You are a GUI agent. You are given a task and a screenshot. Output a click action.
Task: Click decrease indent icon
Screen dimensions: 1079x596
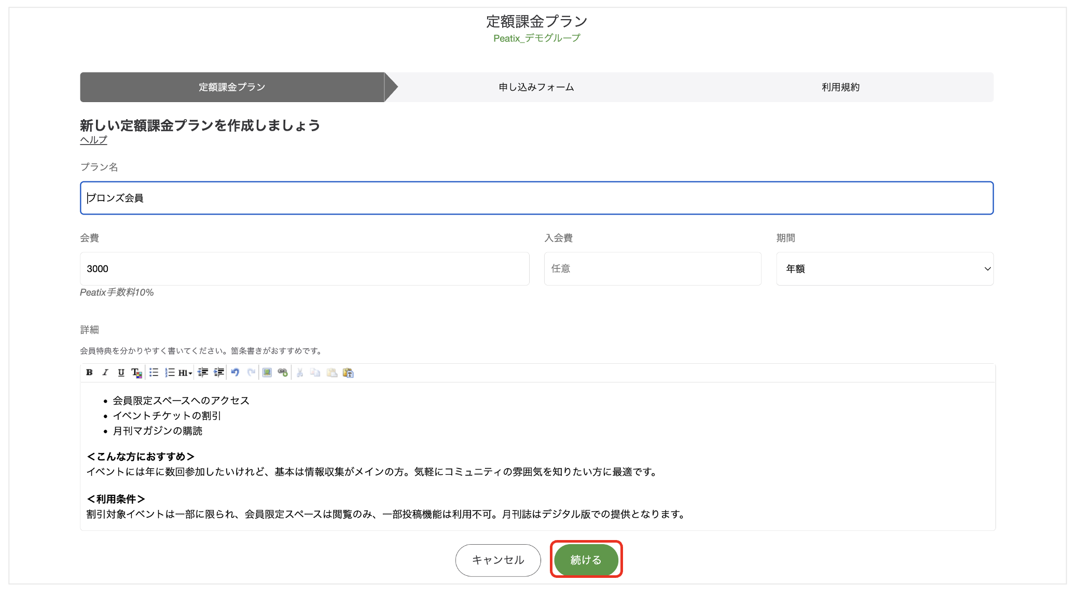(x=203, y=373)
